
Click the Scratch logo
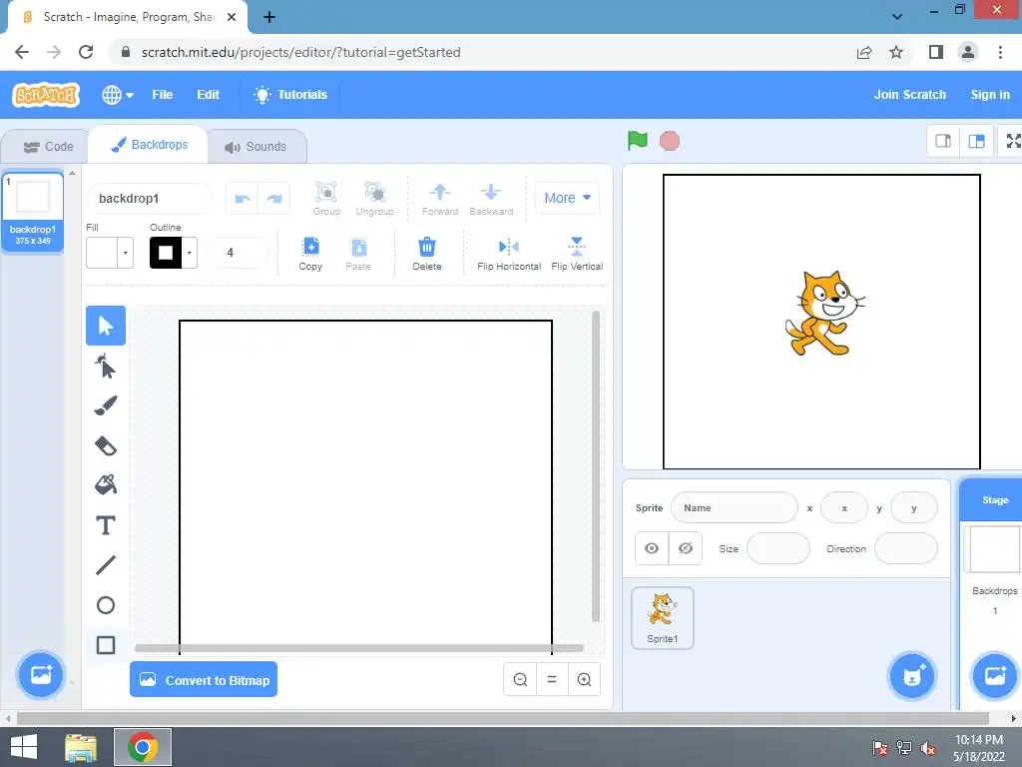[x=46, y=95]
